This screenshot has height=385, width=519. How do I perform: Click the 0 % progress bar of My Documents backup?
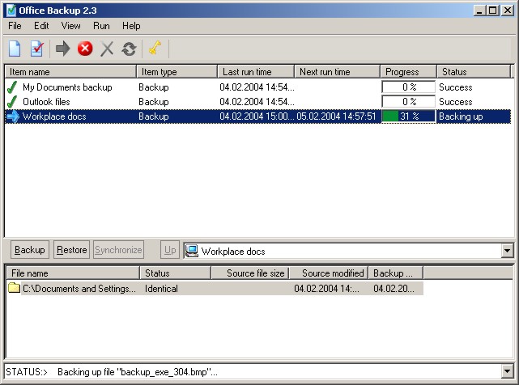click(x=408, y=87)
